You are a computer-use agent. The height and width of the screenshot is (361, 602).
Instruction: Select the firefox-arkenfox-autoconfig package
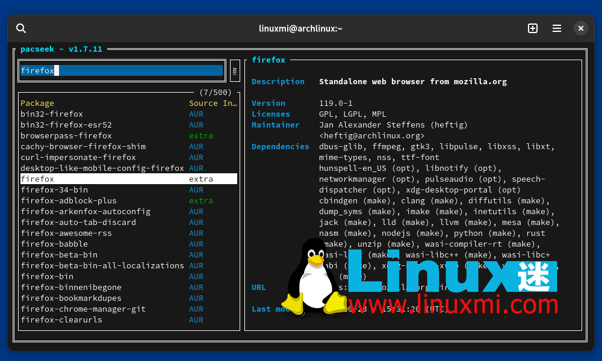coord(129,211)
